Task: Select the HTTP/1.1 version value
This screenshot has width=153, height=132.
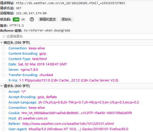Action: (x=17, y=26)
